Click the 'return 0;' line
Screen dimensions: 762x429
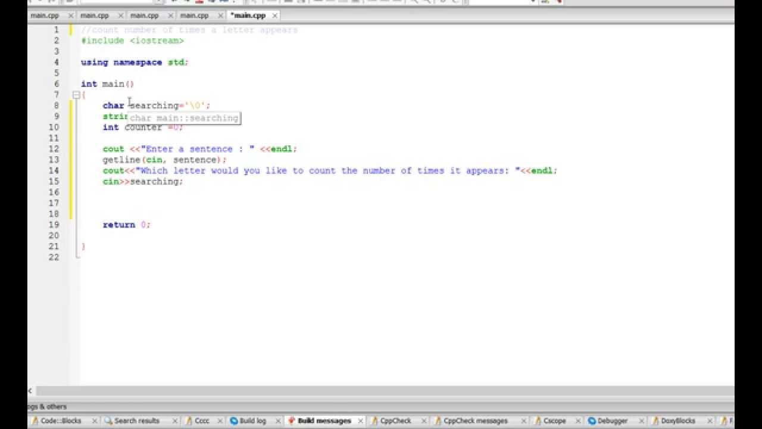[x=127, y=225]
